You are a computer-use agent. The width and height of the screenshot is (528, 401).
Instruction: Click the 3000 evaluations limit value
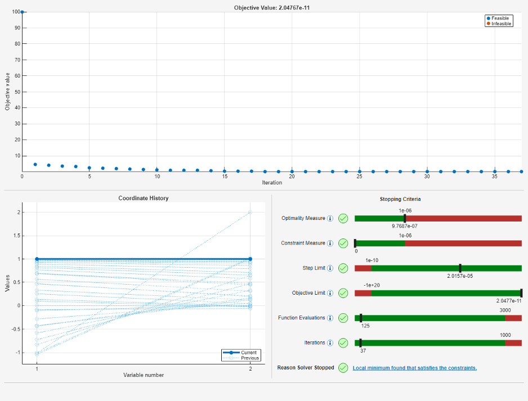(x=505, y=310)
